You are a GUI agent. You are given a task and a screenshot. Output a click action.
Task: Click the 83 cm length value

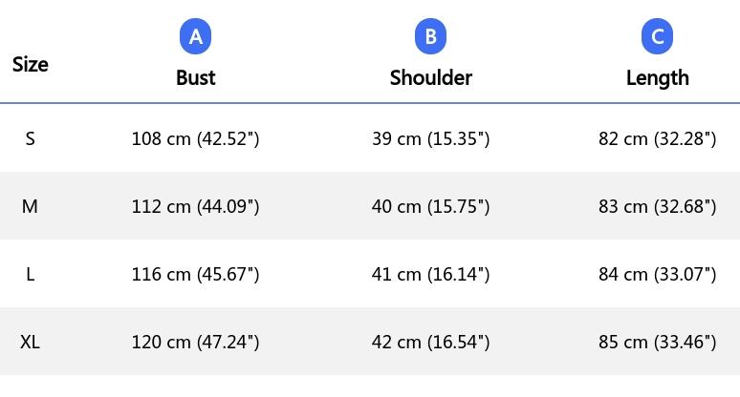click(658, 206)
